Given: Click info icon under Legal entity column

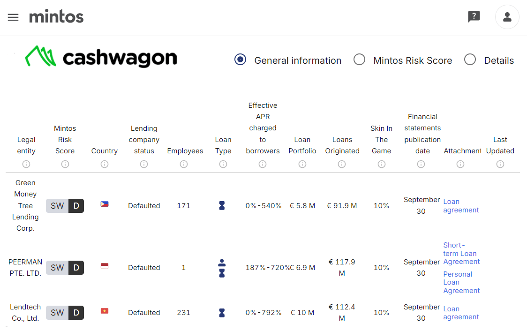Looking at the screenshot, I should (x=26, y=164).
